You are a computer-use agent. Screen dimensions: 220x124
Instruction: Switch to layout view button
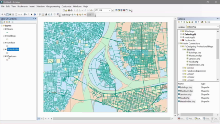pyautogui.click(x=42, y=118)
